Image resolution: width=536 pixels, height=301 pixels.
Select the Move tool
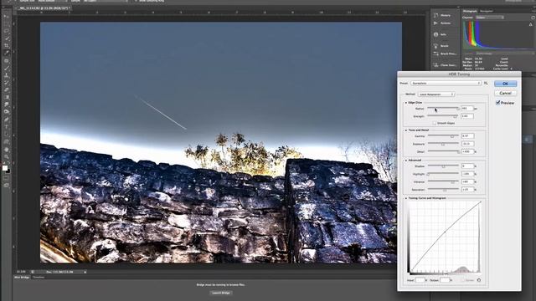(6, 16)
